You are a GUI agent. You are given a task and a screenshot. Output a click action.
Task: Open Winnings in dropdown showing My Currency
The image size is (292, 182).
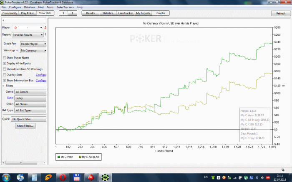click(33, 50)
